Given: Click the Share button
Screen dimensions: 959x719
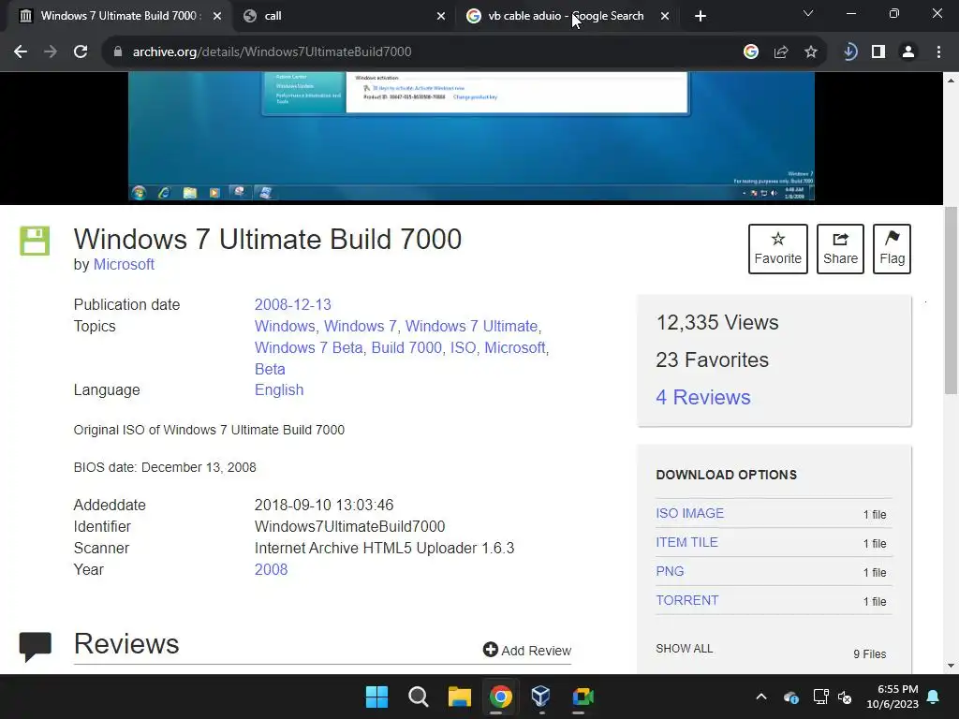Looking at the screenshot, I should tap(840, 249).
